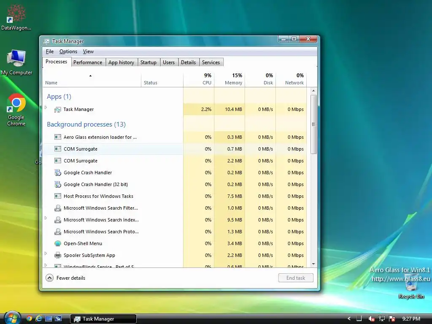Click the Microsoft Windows Search Indexer icon
Image resolution: width=432 pixels, height=324 pixels.
[x=57, y=220]
